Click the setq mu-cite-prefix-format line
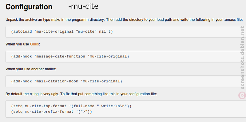This screenshot has width=246, height=122. coord(51,112)
